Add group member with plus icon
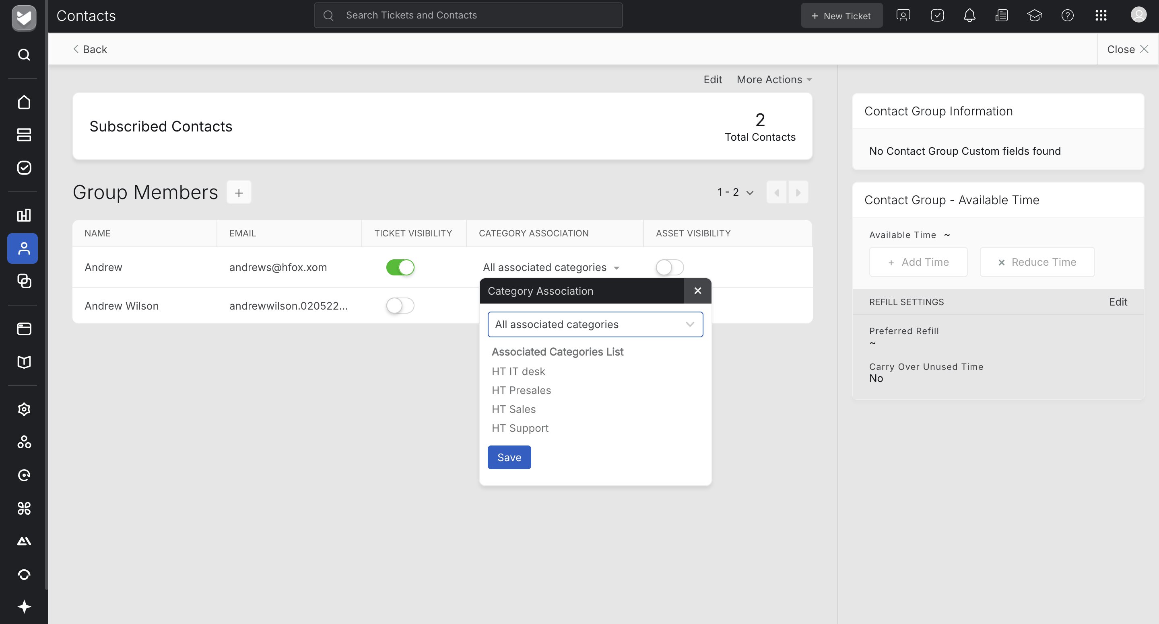The width and height of the screenshot is (1159, 624). pos(239,193)
